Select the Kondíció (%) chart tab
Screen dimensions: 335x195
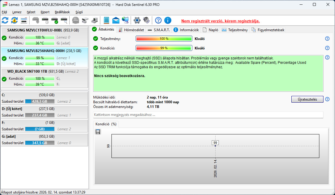pyautogui.click(x=106, y=124)
